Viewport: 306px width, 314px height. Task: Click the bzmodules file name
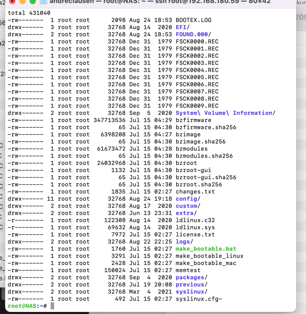pos(192,149)
